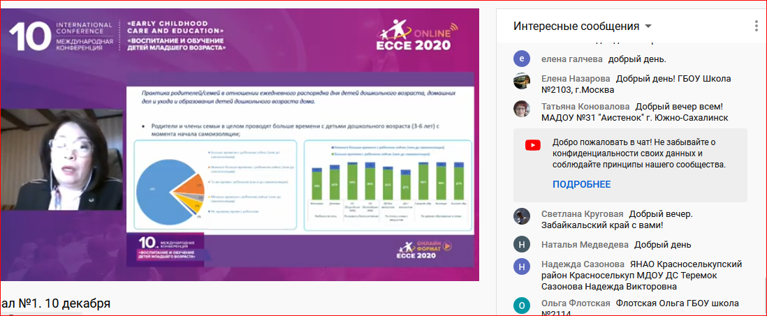This screenshot has width=767, height=316.
Task: Click the ECCE 2020 ONLINE logo at top
Action: click(x=416, y=36)
